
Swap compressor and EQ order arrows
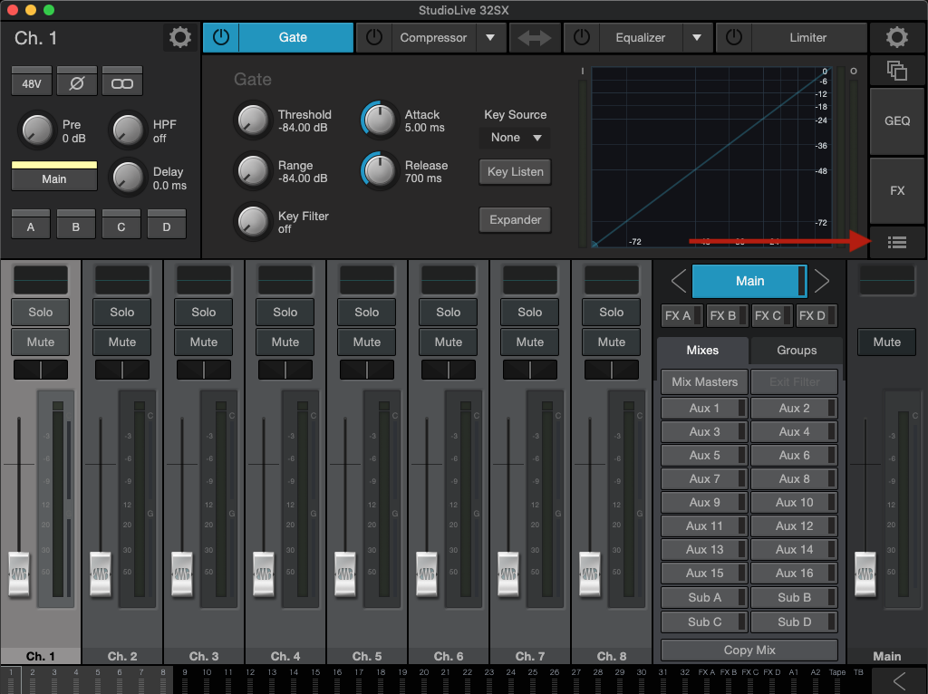[x=535, y=38]
